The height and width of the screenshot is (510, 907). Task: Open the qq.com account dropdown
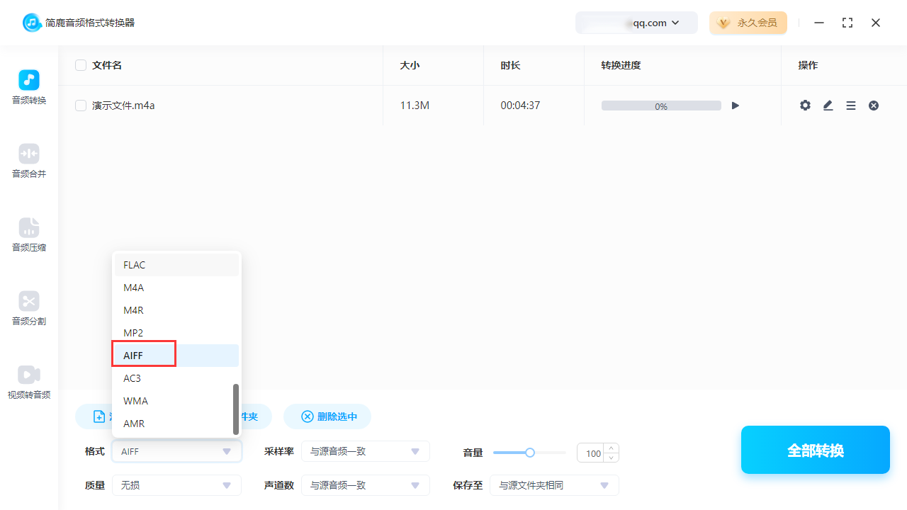(636, 23)
